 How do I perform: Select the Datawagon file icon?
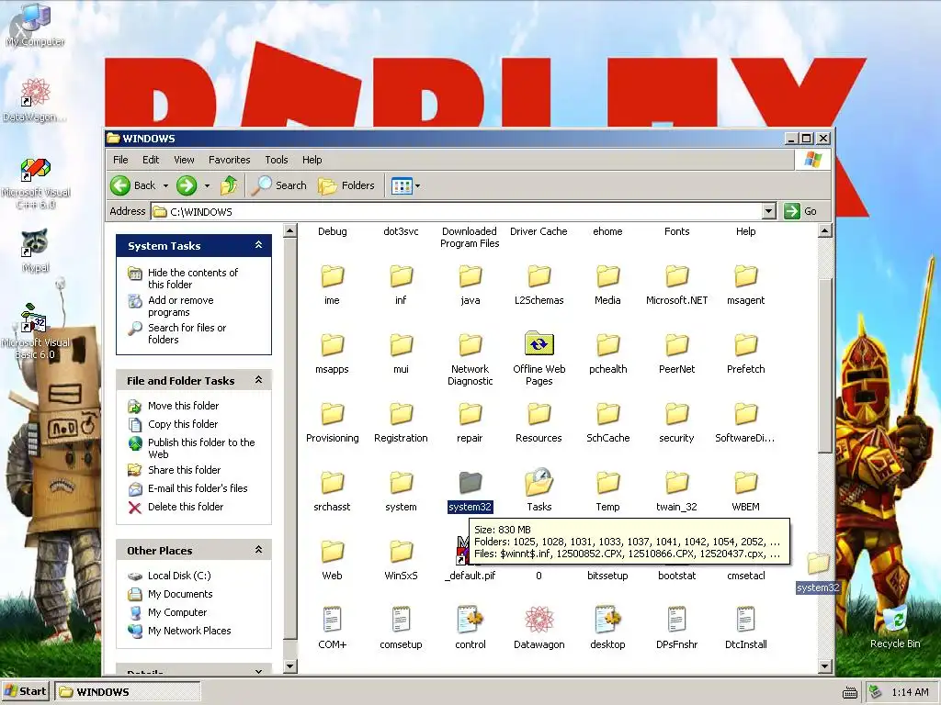[x=539, y=620]
